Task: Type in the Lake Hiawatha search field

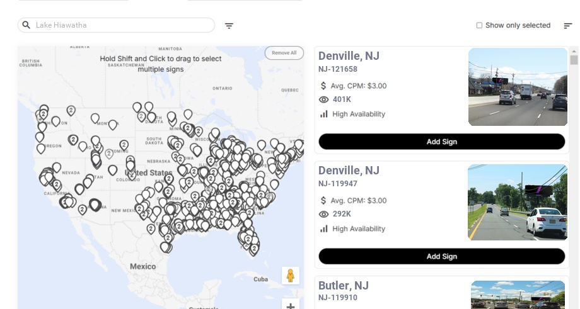Action: pos(120,25)
